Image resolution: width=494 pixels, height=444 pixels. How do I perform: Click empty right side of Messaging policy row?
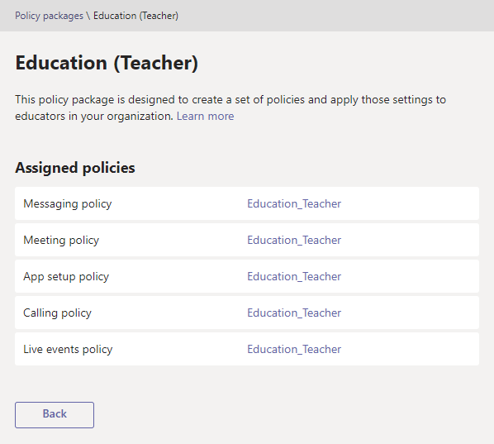point(410,203)
